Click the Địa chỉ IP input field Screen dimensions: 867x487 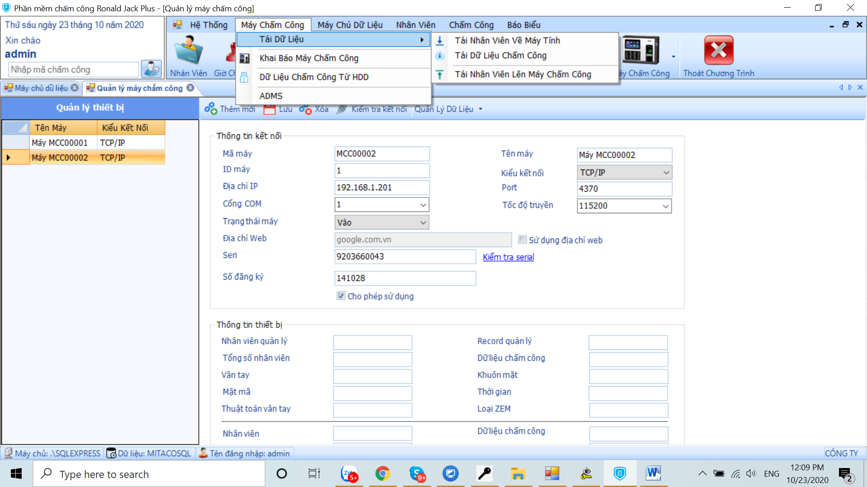click(x=382, y=188)
